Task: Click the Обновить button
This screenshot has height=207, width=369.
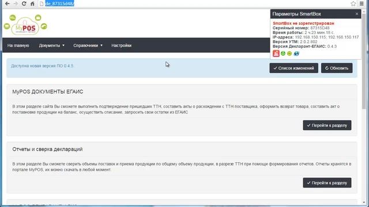Action: coord(337,68)
